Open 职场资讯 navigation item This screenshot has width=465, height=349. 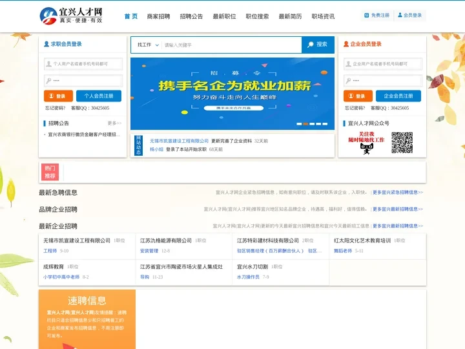click(323, 16)
